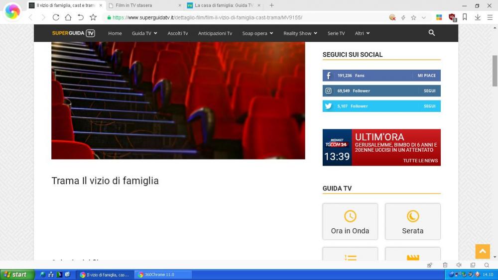Click the browser home button
This screenshot has width=498, height=280.
[68, 17]
